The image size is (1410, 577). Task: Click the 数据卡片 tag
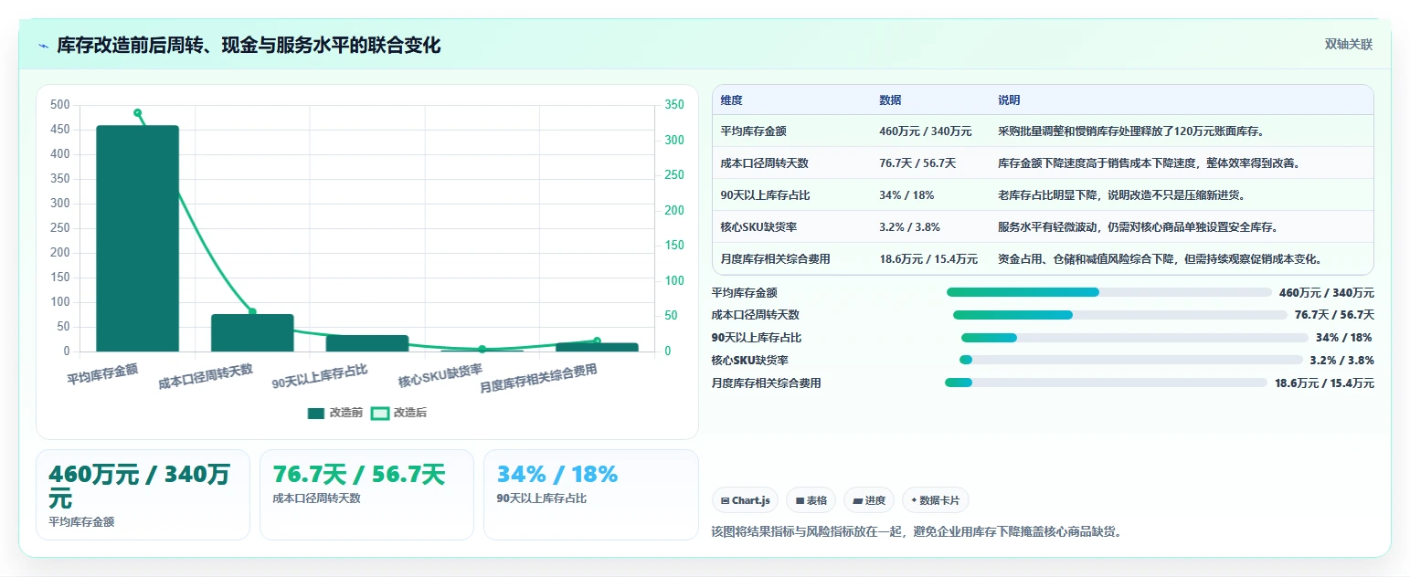point(936,500)
